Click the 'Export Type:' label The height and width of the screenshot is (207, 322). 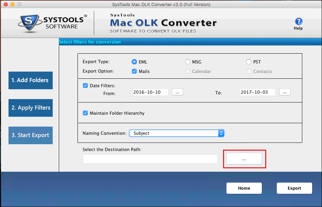pos(96,62)
